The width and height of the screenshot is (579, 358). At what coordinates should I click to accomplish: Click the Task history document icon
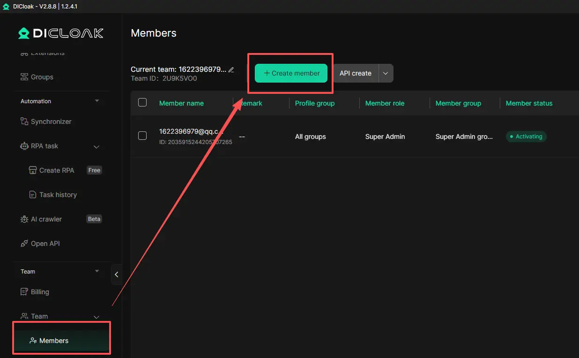pyautogui.click(x=33, y=195)
